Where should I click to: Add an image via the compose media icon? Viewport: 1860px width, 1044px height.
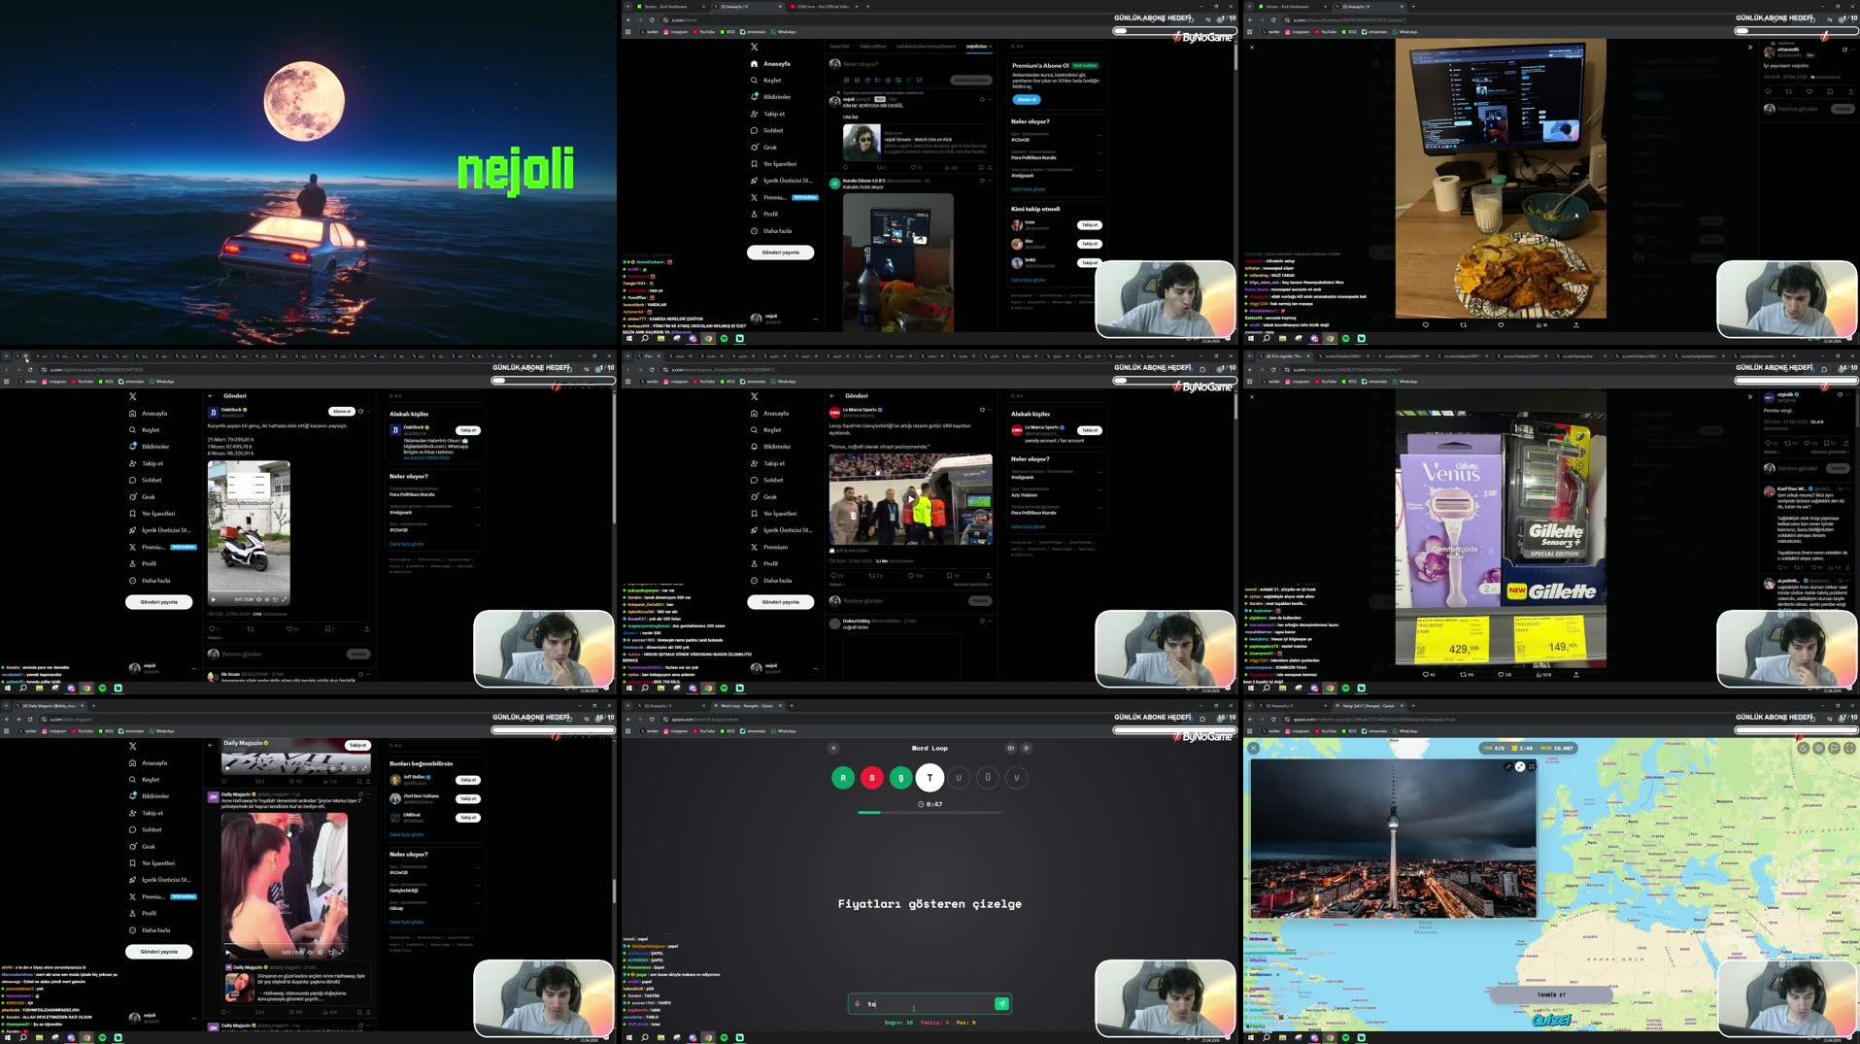pyautogui.click(x=847, y=81)
